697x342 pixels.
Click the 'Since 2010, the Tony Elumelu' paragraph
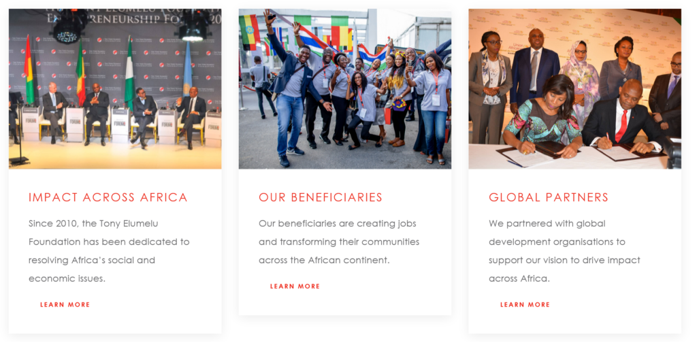(109, 251)
